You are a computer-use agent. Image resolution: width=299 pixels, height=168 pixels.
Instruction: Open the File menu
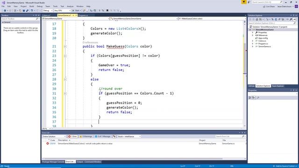[x=3, y=7]
